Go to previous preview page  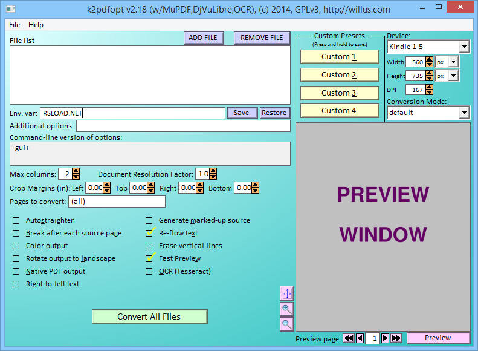tap(360, 338)
